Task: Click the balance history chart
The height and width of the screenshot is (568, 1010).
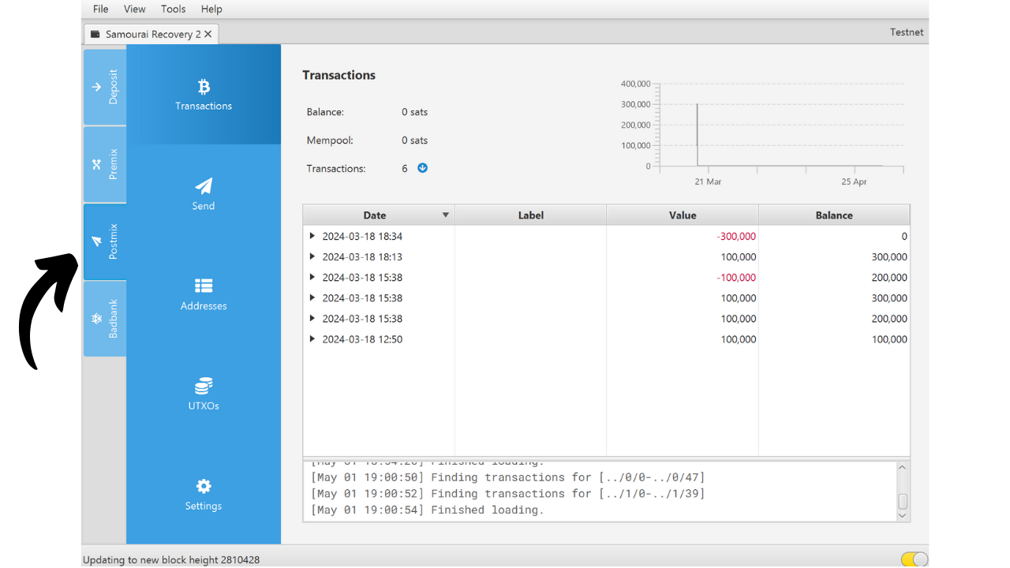Action: tap(761, 132)
